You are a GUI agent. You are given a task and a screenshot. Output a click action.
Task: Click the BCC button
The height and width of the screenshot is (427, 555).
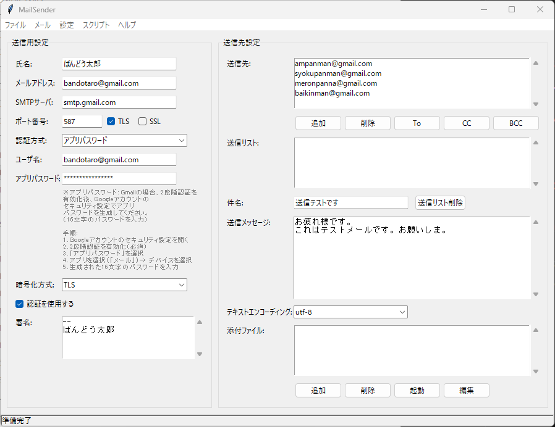click(515, 123)
